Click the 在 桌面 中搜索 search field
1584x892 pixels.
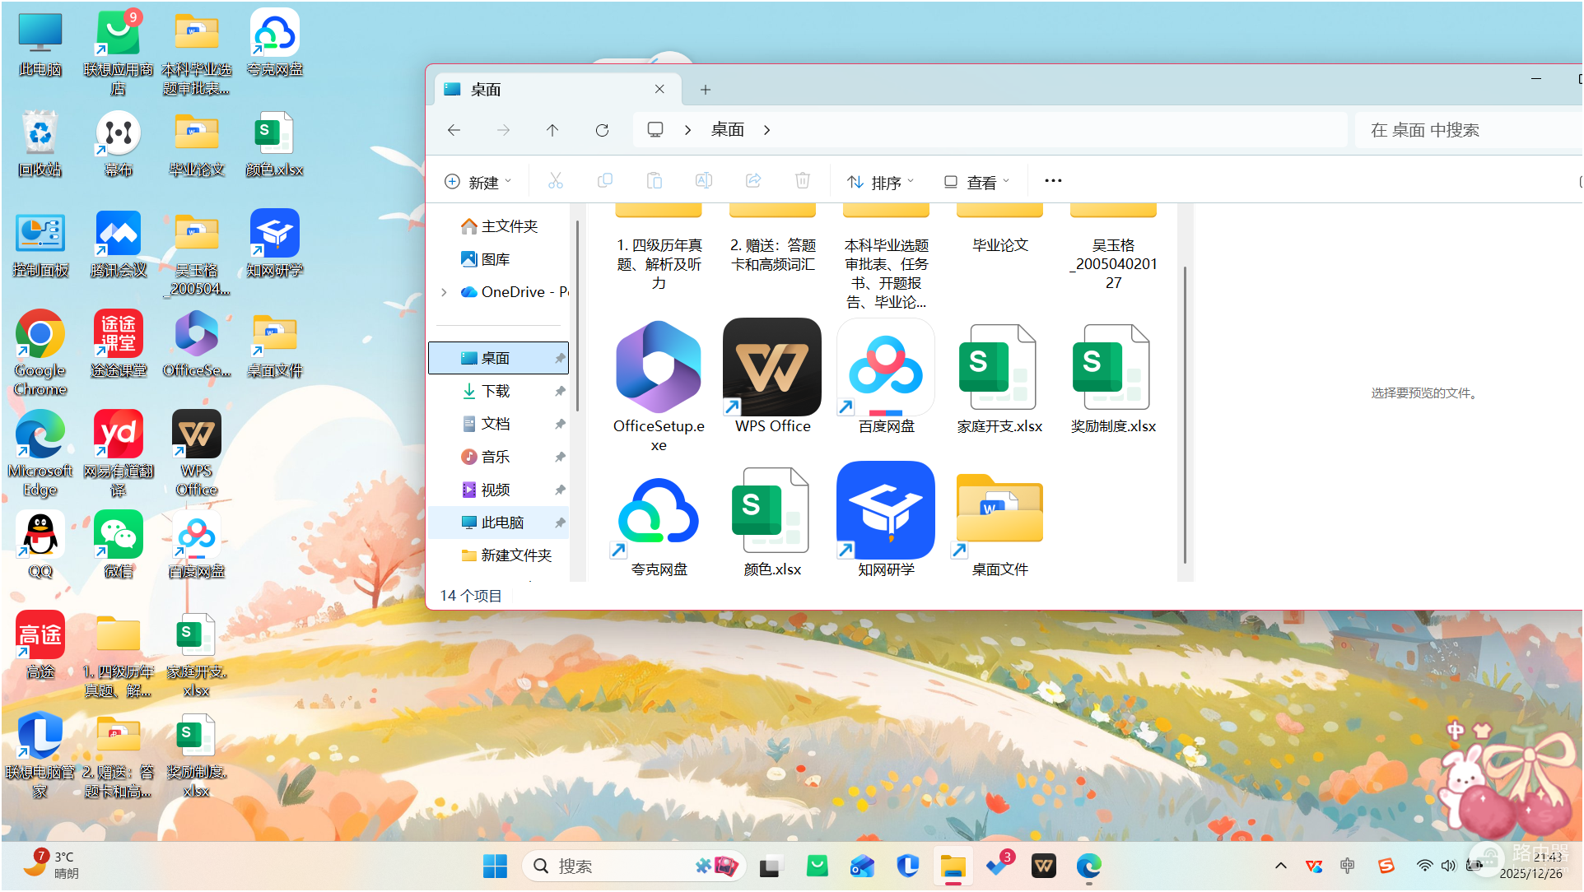click(1469, 130)
